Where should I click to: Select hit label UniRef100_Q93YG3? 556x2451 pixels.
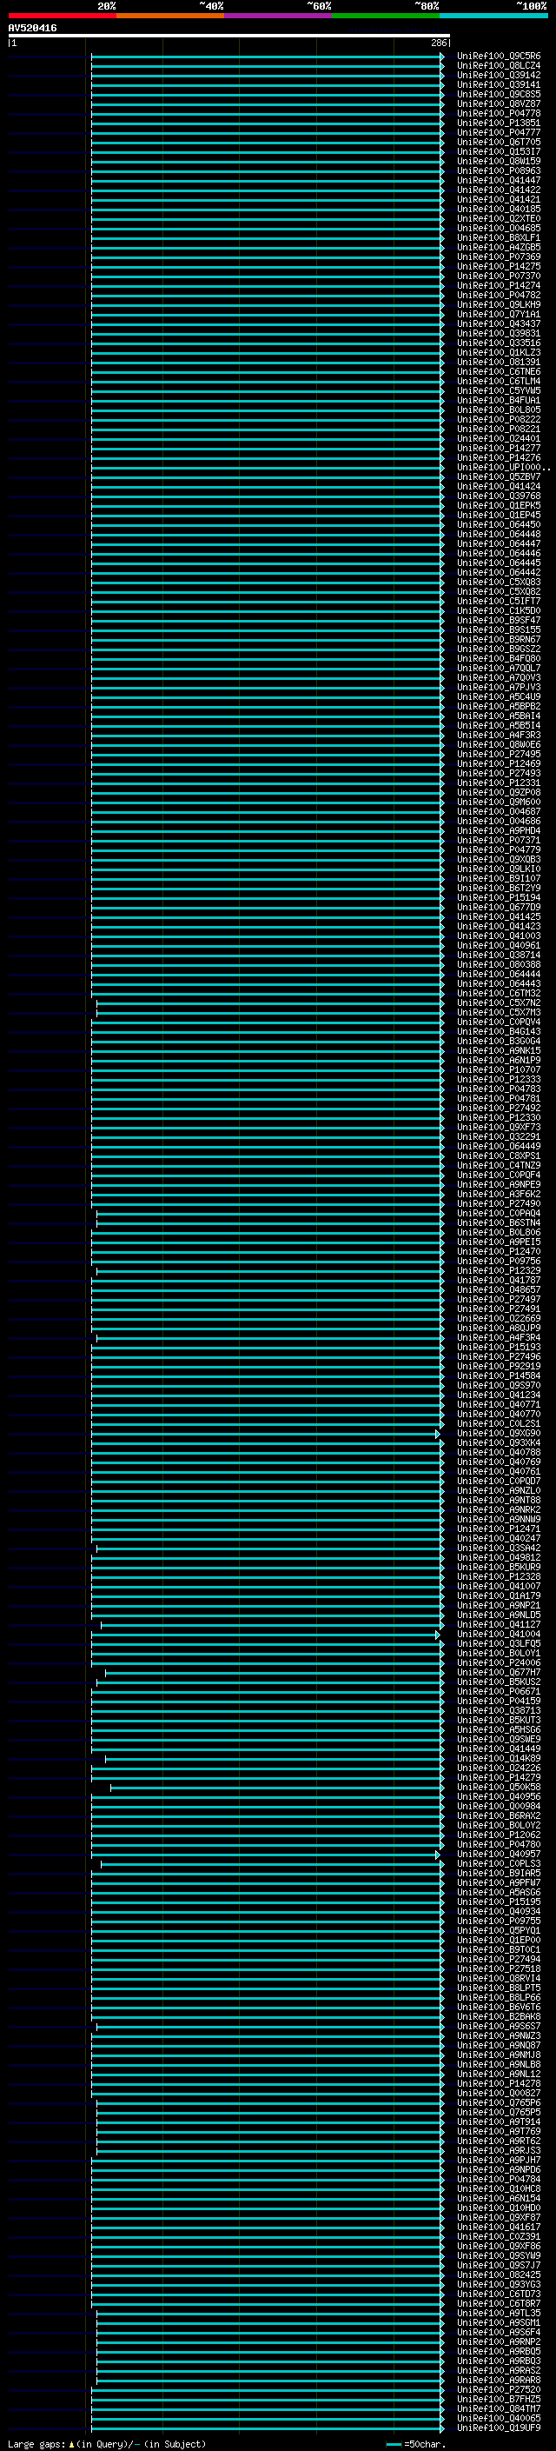coord(498,2284)
